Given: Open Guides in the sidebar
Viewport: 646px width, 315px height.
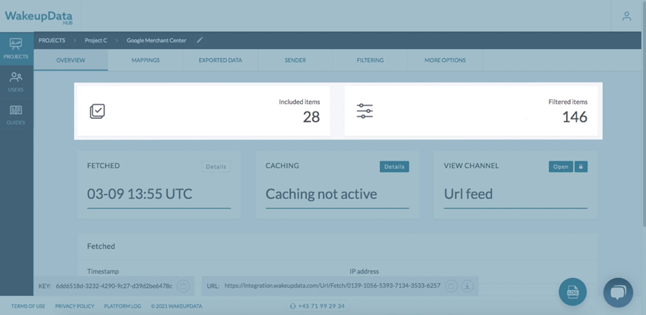Looking at the screenshot, I should point(16,115).
